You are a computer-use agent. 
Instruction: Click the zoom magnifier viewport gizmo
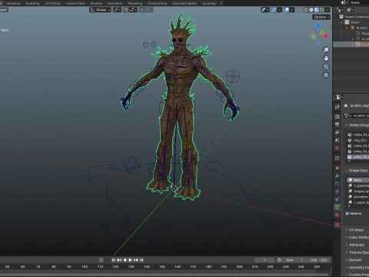[326, 50]
